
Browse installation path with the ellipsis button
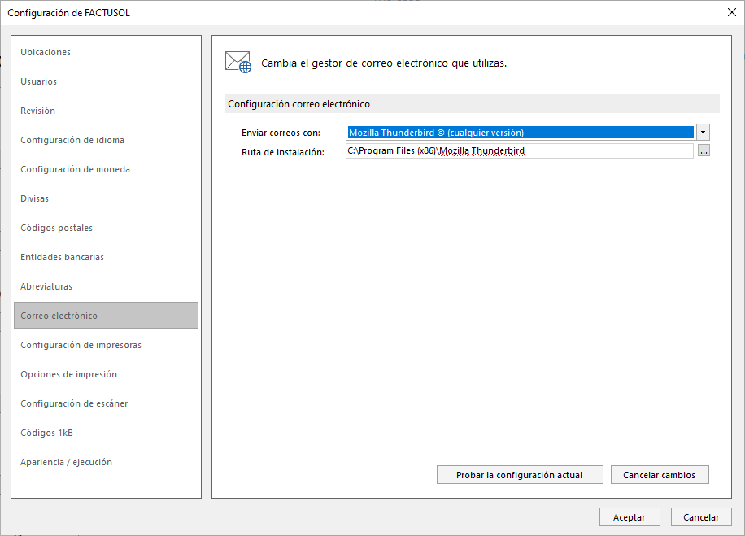click(704, 150)
